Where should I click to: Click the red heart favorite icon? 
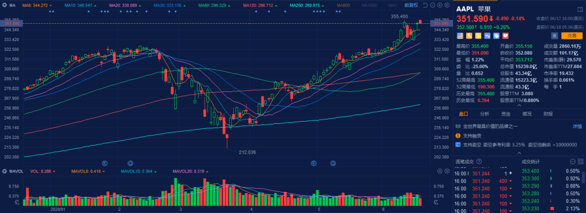(506, 36)
